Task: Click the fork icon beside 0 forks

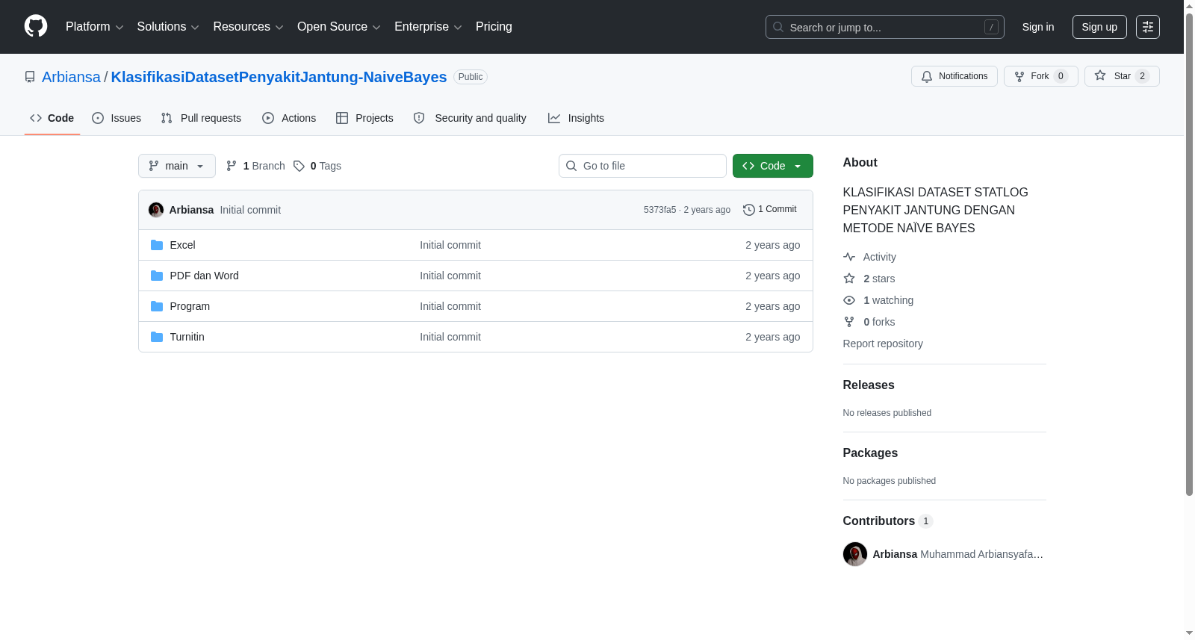Action: tap(849, 322)
